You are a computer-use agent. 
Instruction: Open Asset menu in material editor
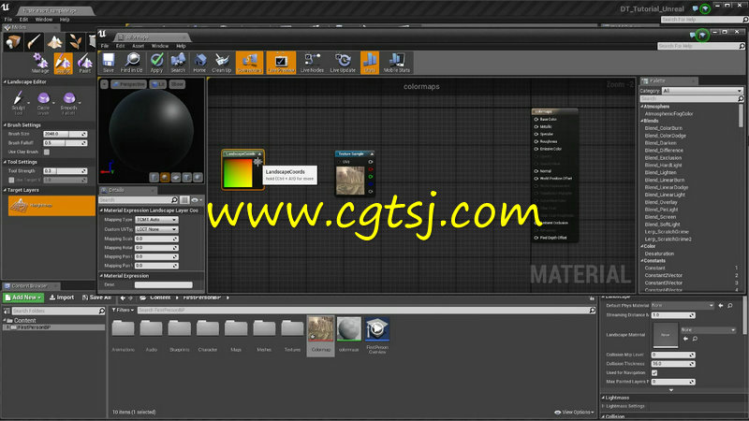click(x=138, y=46)
